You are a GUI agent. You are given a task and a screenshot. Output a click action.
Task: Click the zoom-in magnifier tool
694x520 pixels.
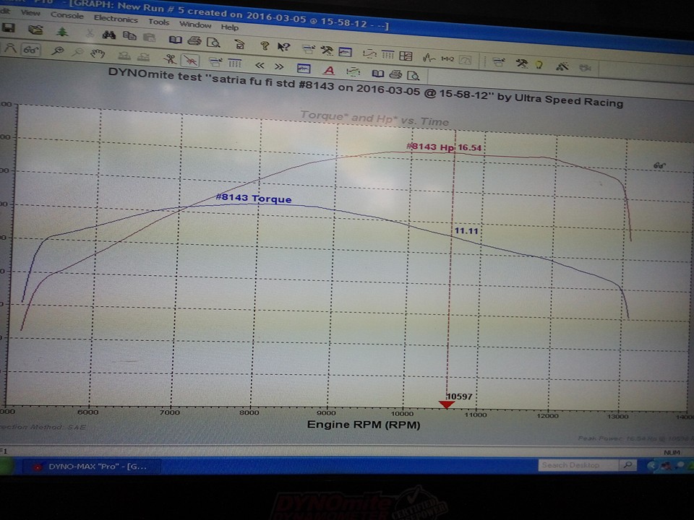58,51
